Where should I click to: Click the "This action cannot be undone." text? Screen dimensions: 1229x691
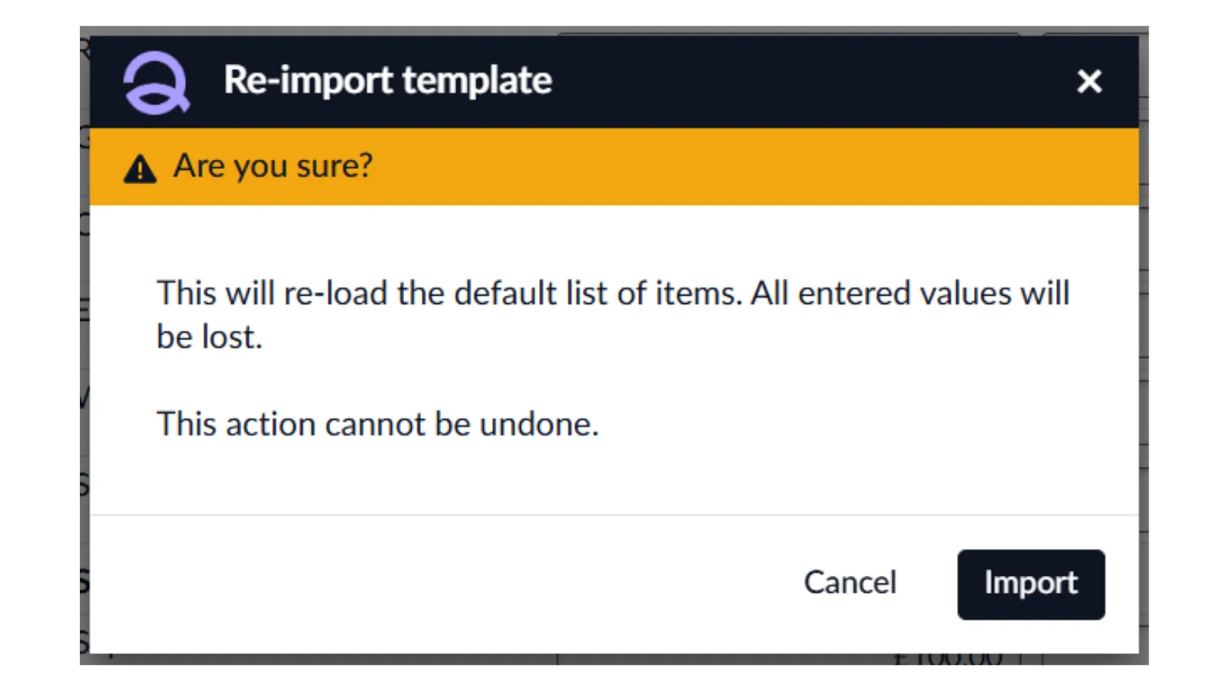tap(377, 424)
